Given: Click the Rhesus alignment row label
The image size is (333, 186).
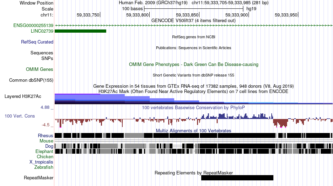Looking at the screenshot, I should [x=46, y=135].
